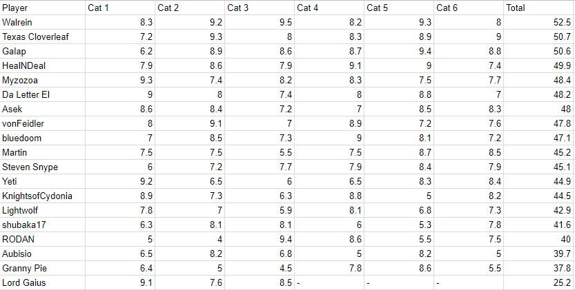Select Myzozoa's Cat 1 score 9.3

click(x=121, y=81)
